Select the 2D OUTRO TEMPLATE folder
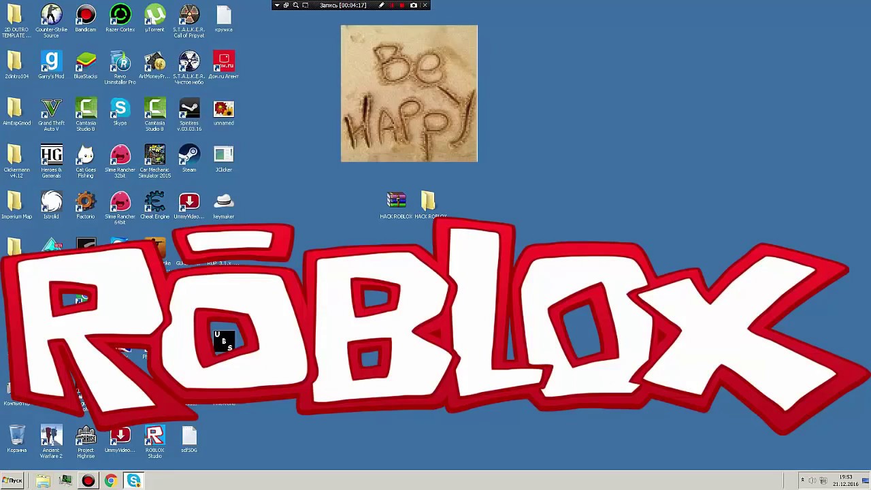Viewport: 871px width, 490px height. [x=16, y=20]
